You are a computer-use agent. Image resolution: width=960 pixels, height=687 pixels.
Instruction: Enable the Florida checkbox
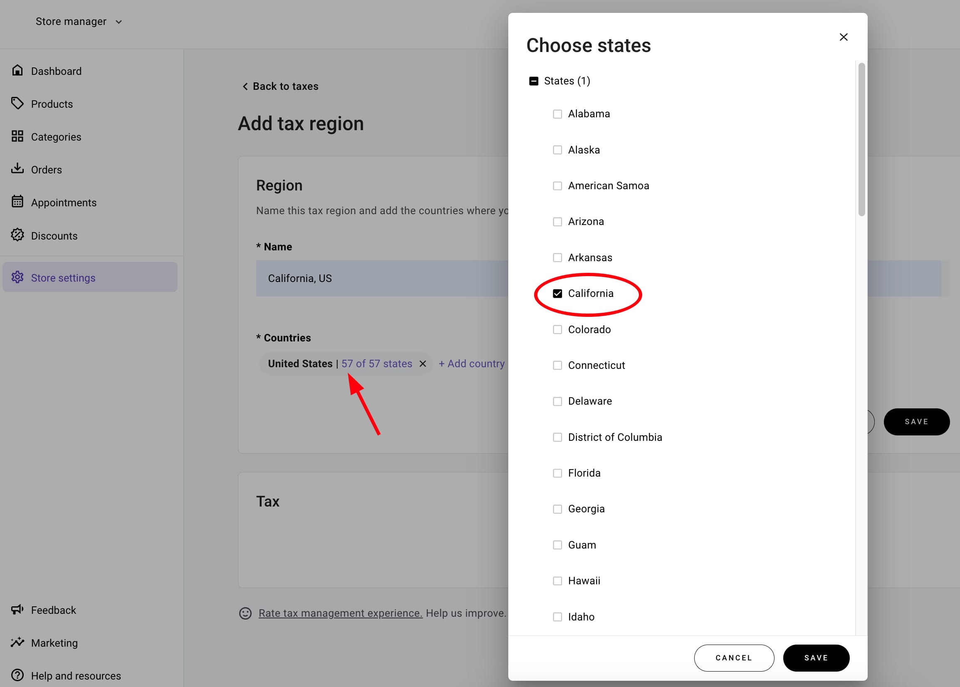point(558,473)
